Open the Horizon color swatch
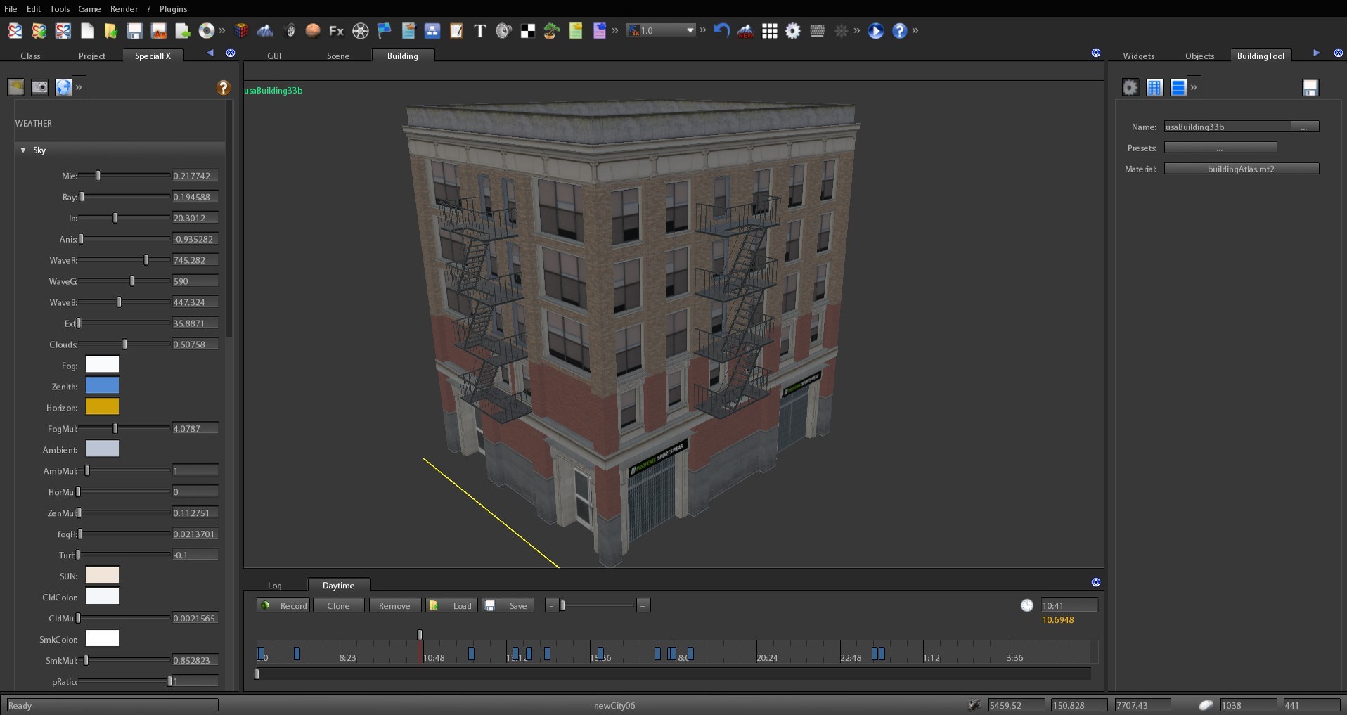This screenshot has height=715, width=1347. pyautogui.click(x=101, y=406)
